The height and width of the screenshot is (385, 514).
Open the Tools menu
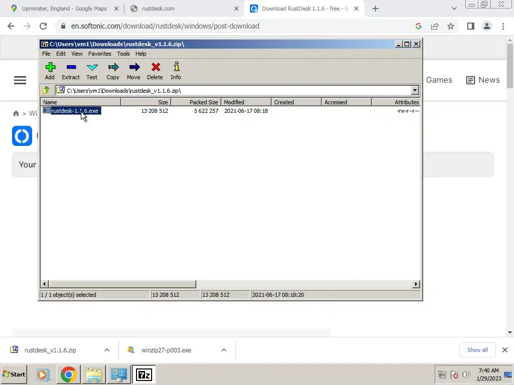pyautogui.click(x=123, y=54)
